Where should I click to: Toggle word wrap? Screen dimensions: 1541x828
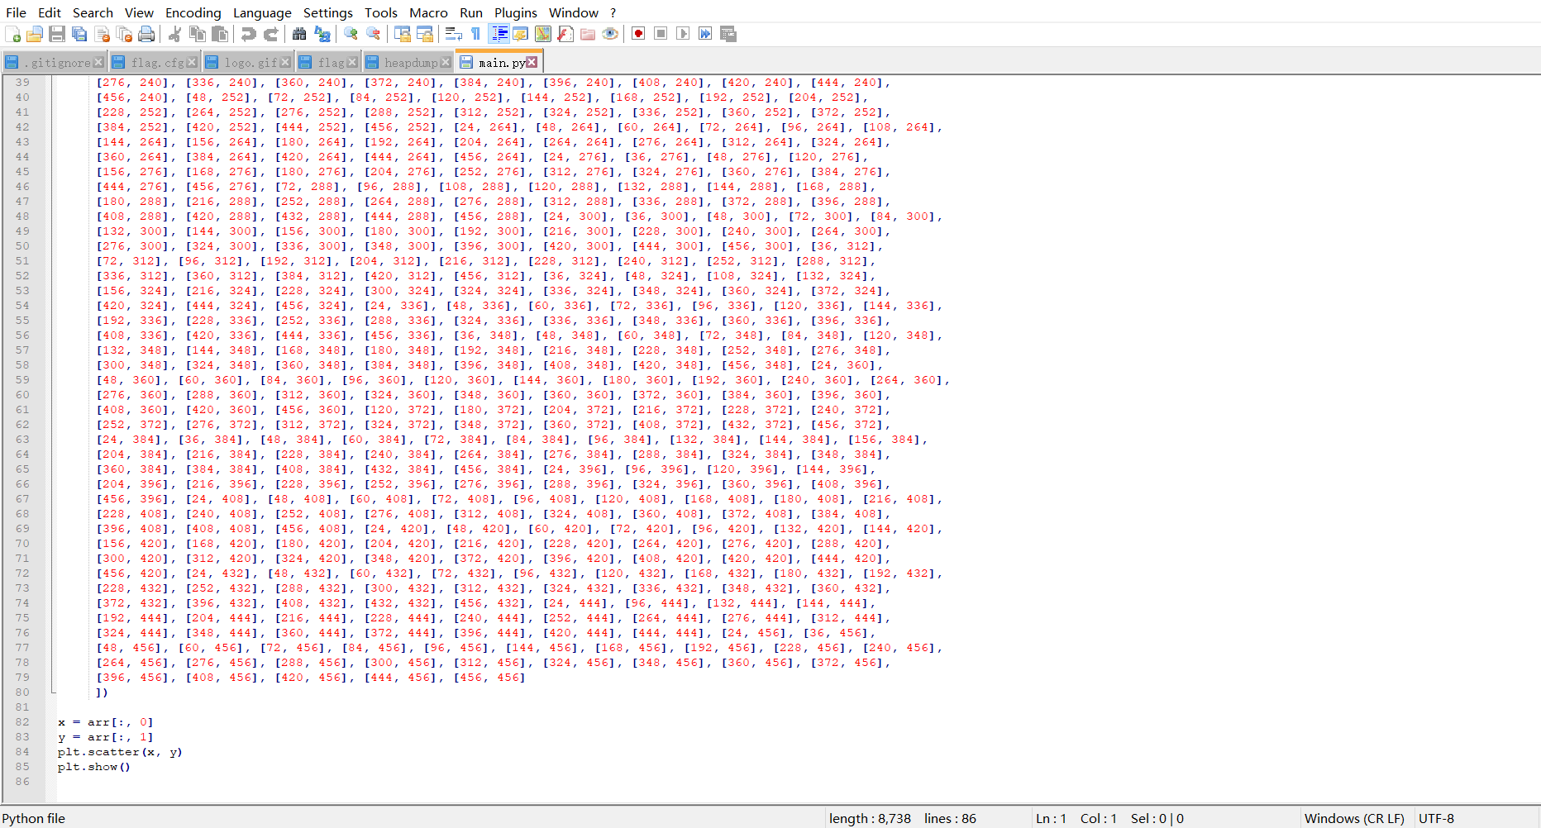point(453,34)
